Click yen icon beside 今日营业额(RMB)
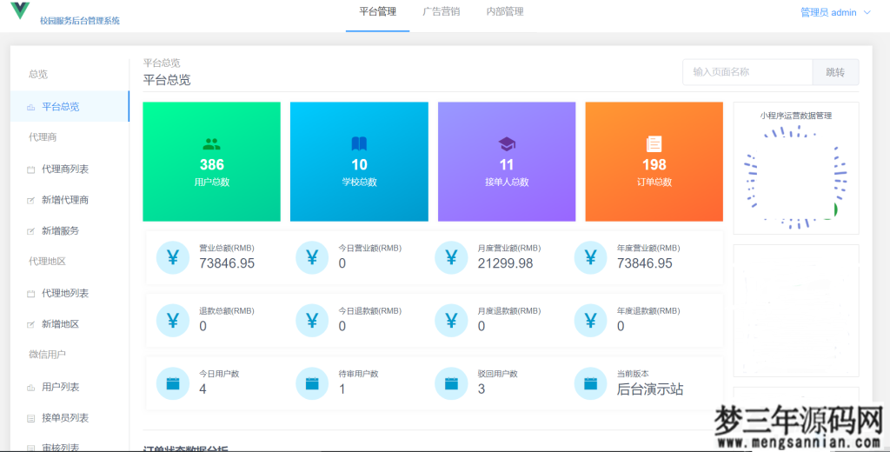The height and width of the screenshot is (452, 890). (x=312, y=257)
